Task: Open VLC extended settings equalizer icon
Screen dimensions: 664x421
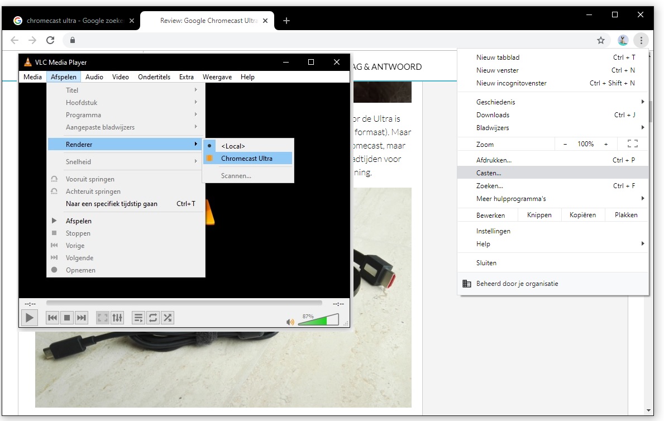Action: click(x=117, y=318)
